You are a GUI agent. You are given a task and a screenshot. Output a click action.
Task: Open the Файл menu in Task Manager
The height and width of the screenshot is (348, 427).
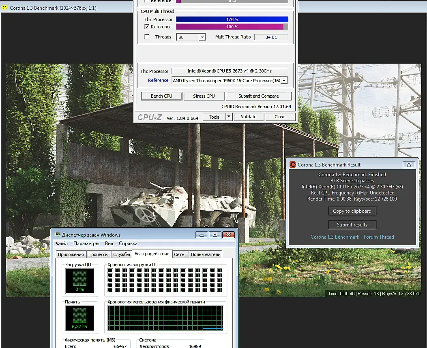pos(62,243)
